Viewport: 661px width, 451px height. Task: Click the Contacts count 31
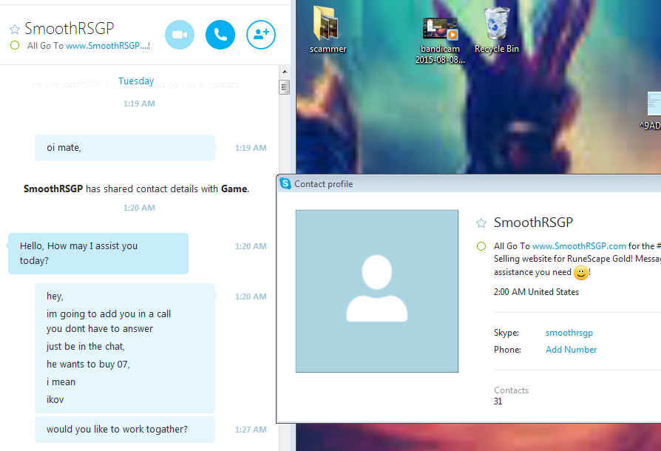[498, 401]
